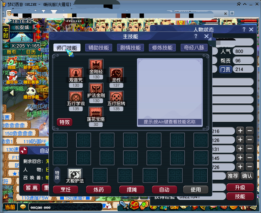Switch to 师门技能 tab

coord(67,48)
